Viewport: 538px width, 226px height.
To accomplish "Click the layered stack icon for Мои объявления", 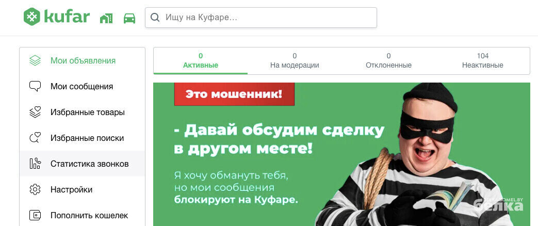I will click(35, 61).
